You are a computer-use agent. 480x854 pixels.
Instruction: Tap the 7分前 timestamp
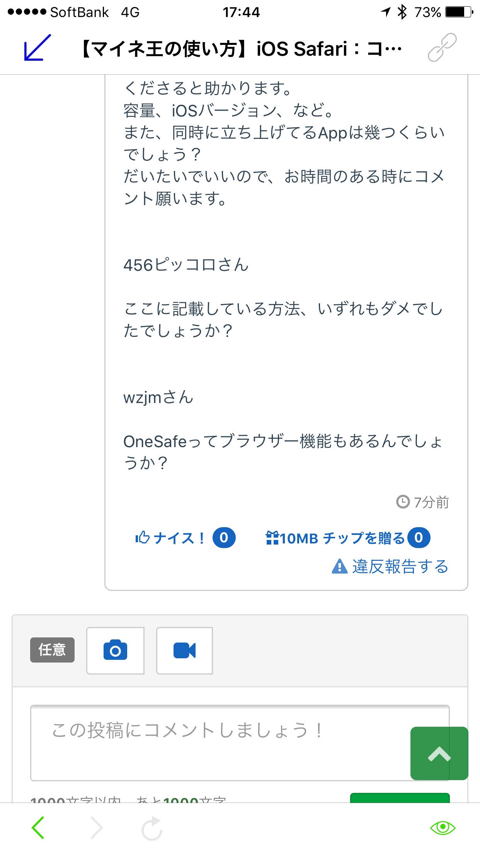click(x=423, y=502)
